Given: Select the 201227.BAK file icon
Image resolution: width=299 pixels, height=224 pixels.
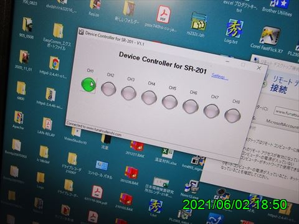Looking at the screenshot, I should pyautogui.click(x=136, y=149).
